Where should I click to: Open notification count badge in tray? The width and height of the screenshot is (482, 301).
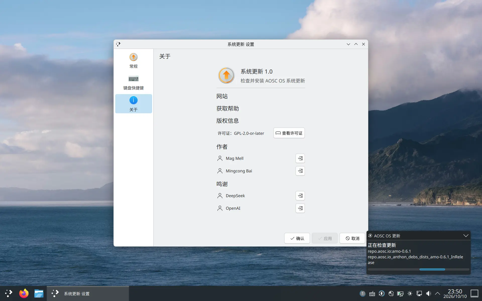pyautogui.click(x=363, y=293)
